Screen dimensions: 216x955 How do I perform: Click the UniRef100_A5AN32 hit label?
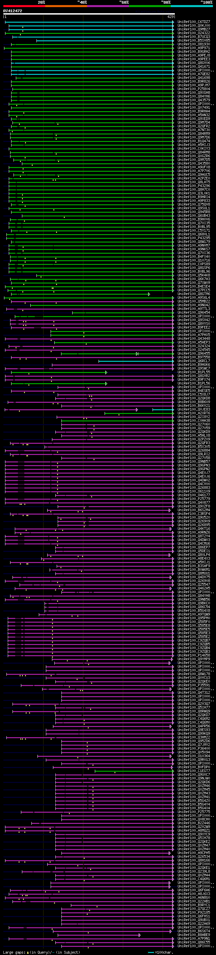point(194,115)
